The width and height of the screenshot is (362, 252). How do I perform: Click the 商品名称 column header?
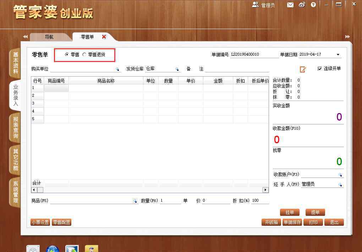pyautogui.click(x=106, y=81)
